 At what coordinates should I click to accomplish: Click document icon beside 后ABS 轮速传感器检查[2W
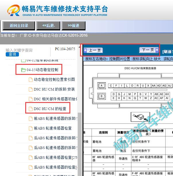pyautogui.click(x=31, y=157)
